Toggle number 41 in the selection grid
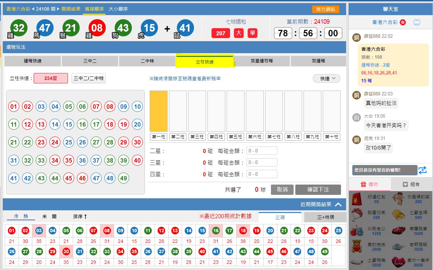This screenshot has width=433, height=270. (x=14, y=178)
